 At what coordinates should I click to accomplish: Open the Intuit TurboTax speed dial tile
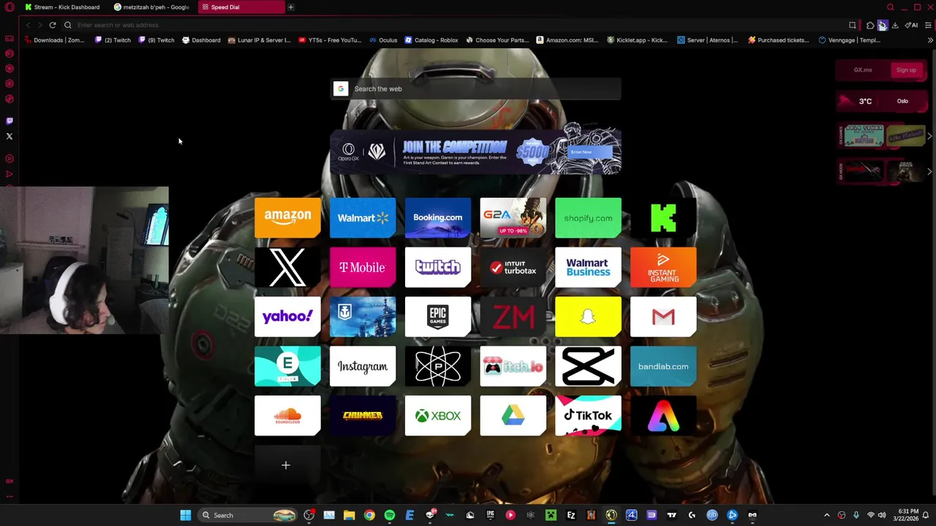point(513,267)
